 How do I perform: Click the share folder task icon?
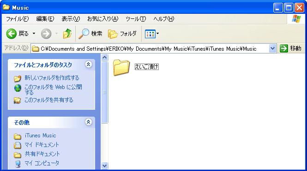(x=17, y=100)
